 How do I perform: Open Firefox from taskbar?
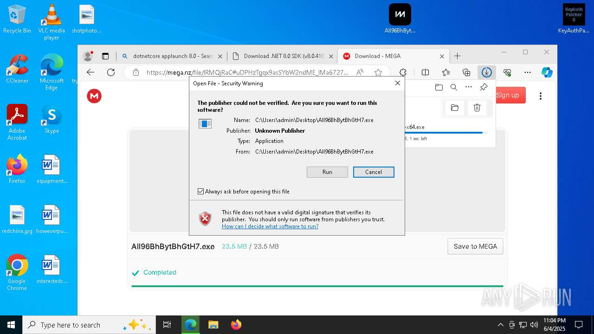click(x=236, y=325)
